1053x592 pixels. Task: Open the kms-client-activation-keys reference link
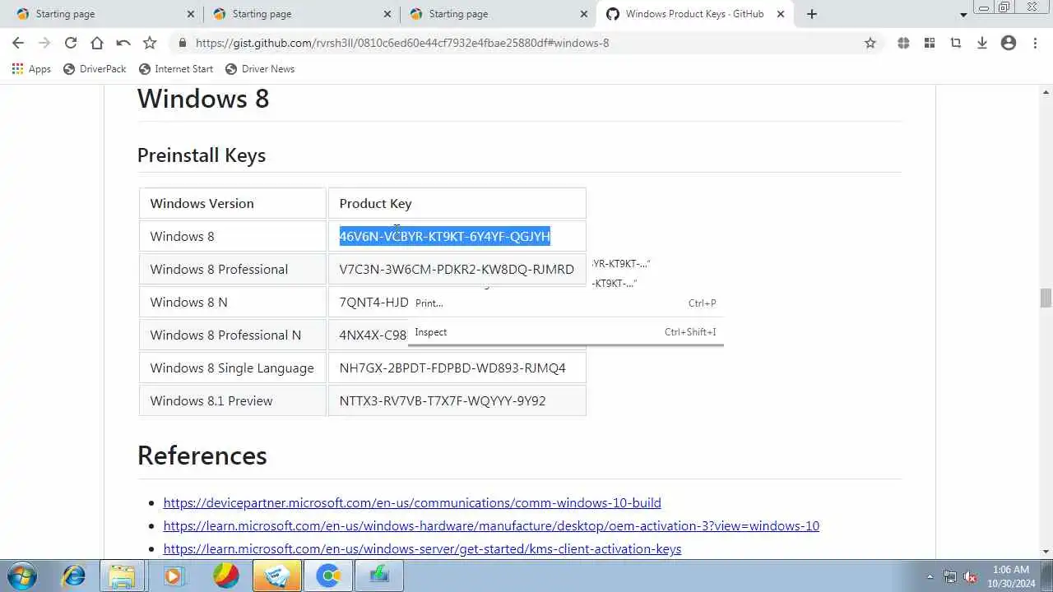(x=422, y=548)
